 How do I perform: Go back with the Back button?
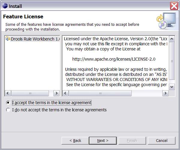coord(75,140)
